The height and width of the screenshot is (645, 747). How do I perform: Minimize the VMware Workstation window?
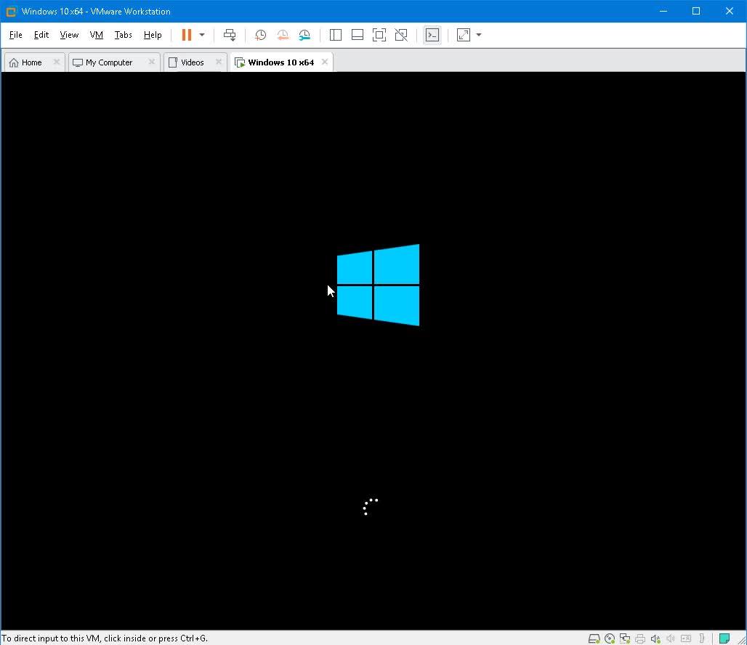(x=663, y=11)
